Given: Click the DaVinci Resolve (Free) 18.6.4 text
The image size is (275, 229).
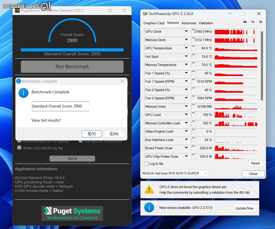Looking at the screenshot, I should tap(40, 178).
